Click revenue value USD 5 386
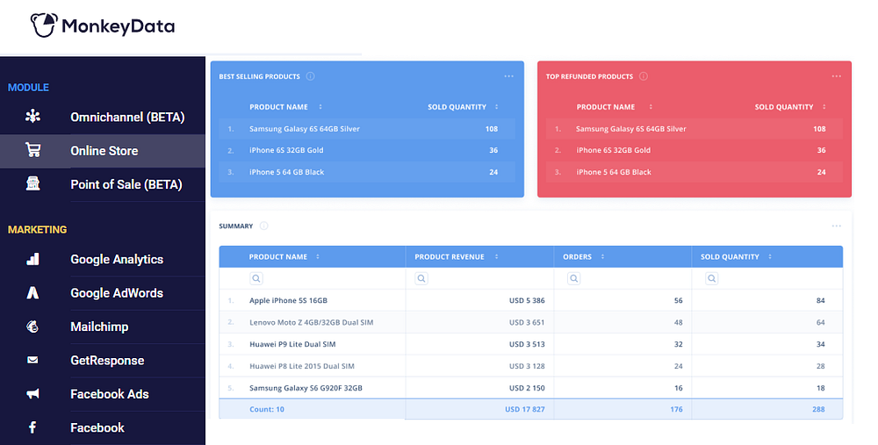Viewport: 878px width, 445px height. [x=527, y=300]
